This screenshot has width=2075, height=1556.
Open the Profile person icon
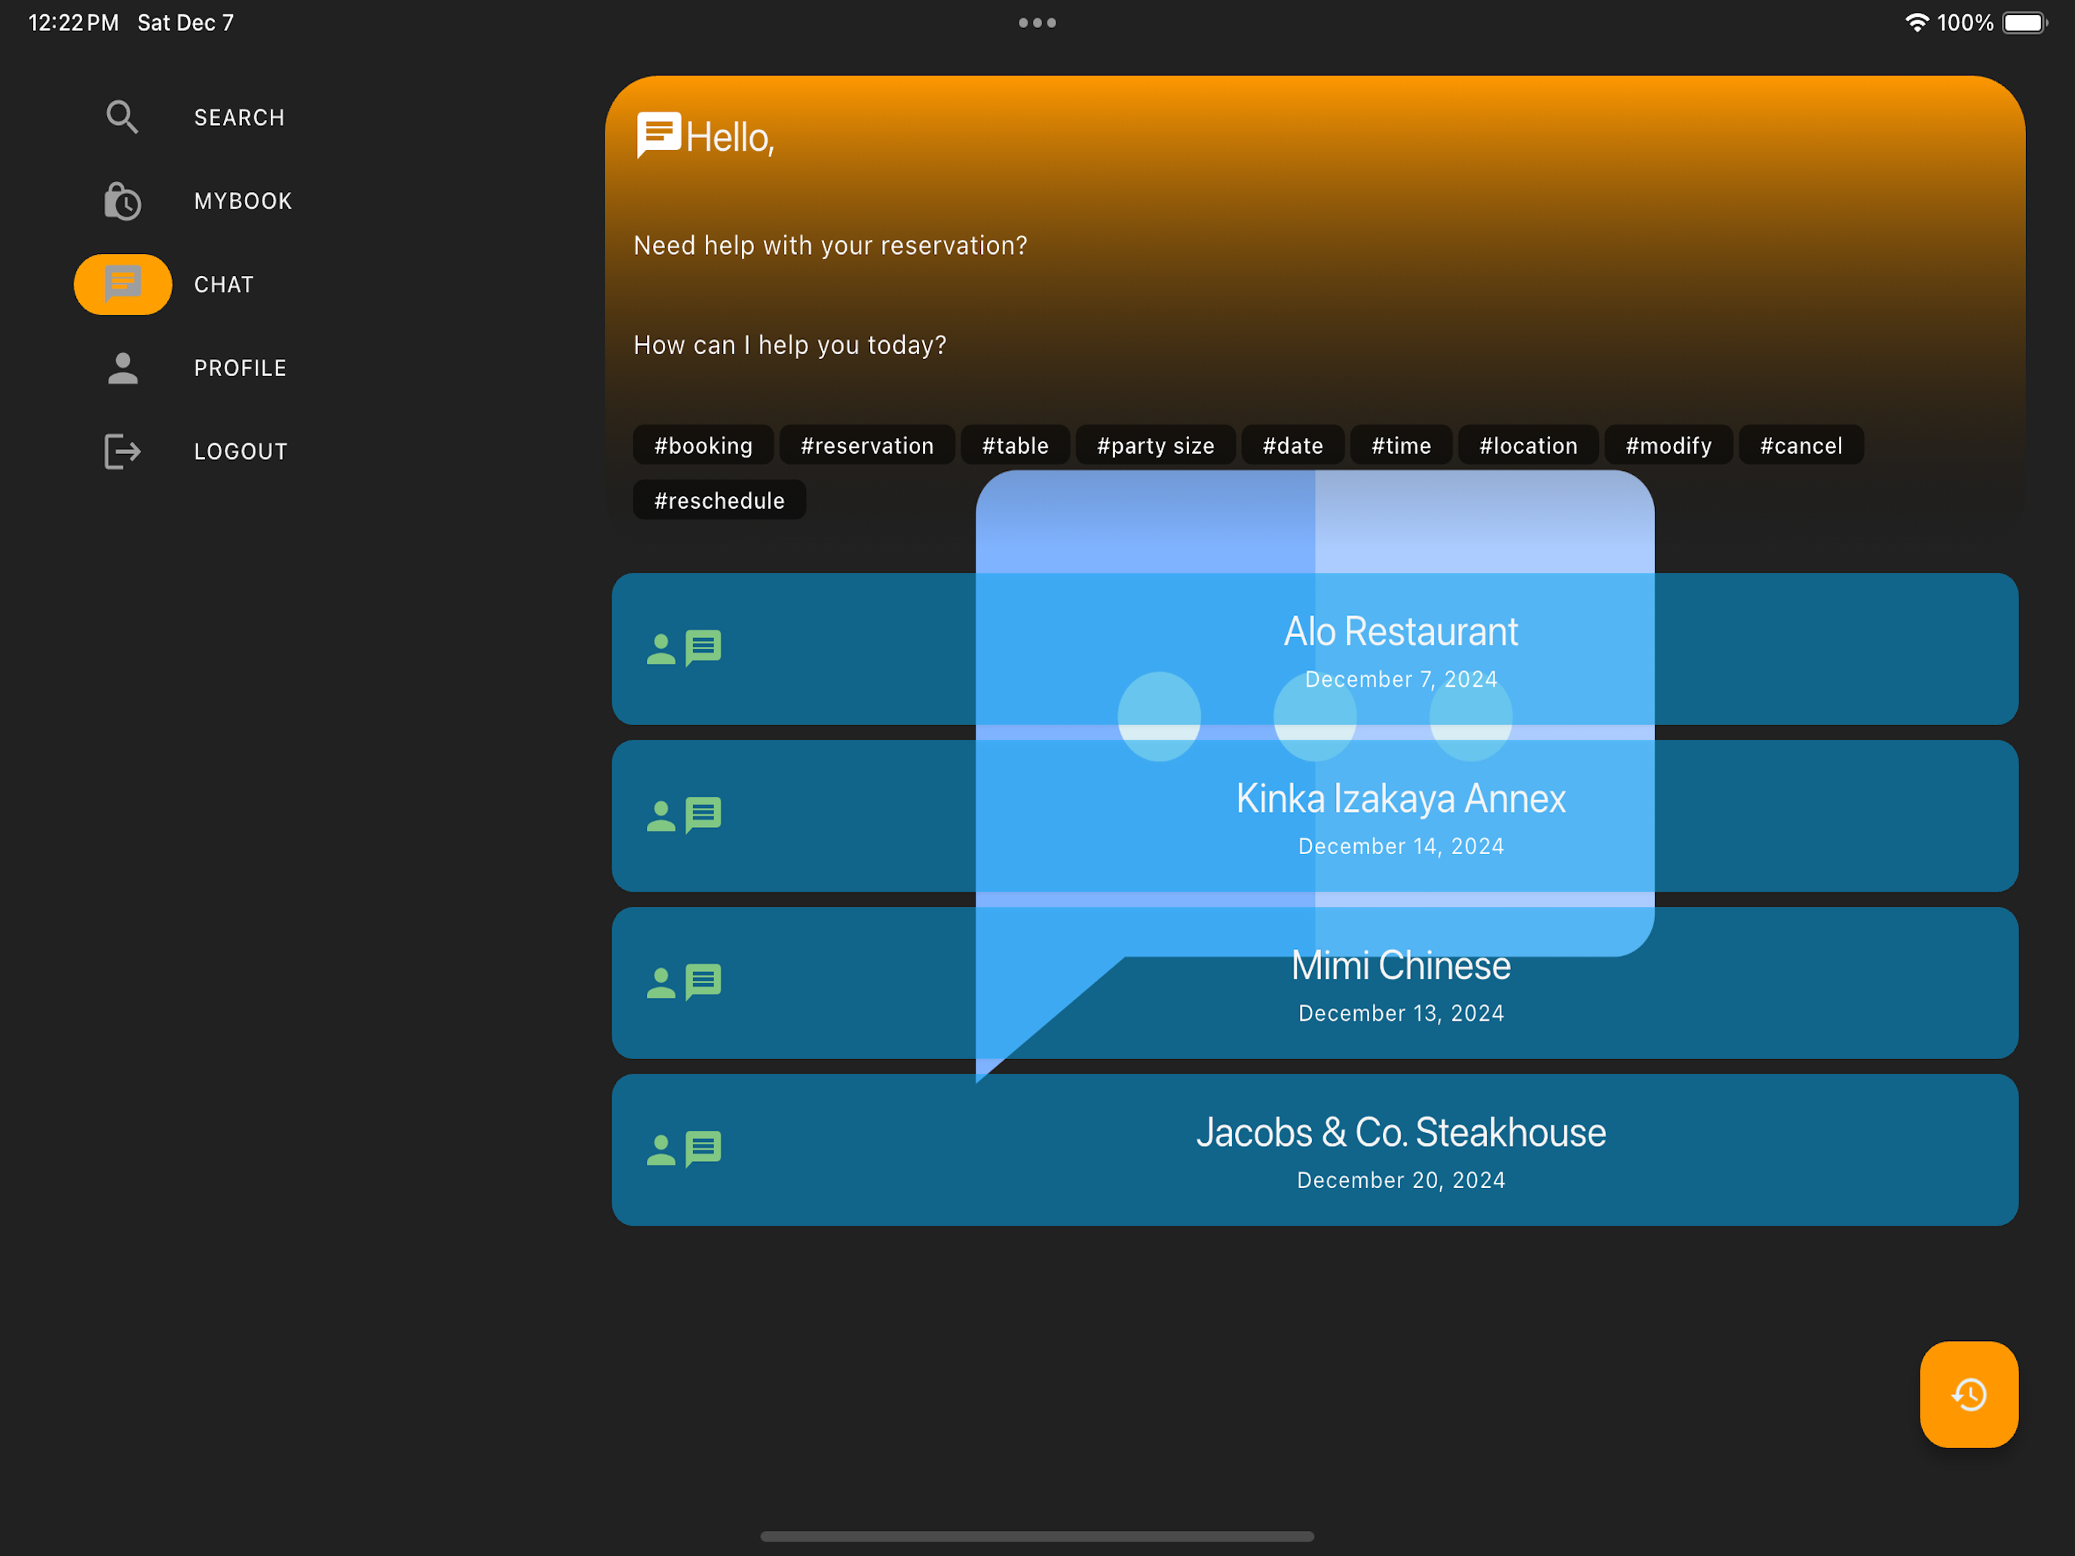[122, 368]
